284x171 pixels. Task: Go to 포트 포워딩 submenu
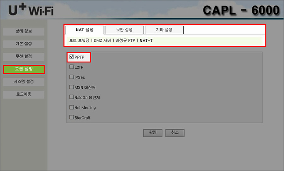point(79,41)
